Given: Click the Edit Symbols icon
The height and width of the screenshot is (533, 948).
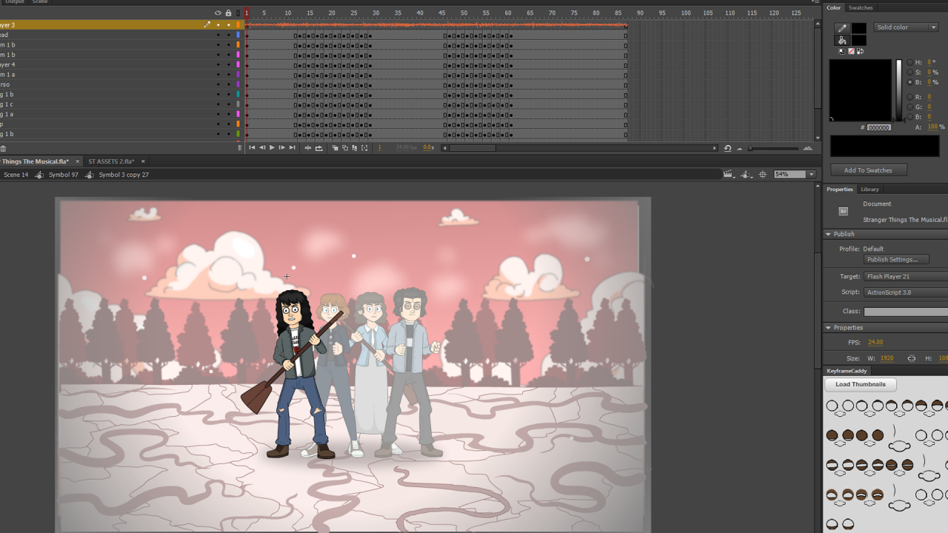Looking at the screenshot, I should [x=746, y=175].
